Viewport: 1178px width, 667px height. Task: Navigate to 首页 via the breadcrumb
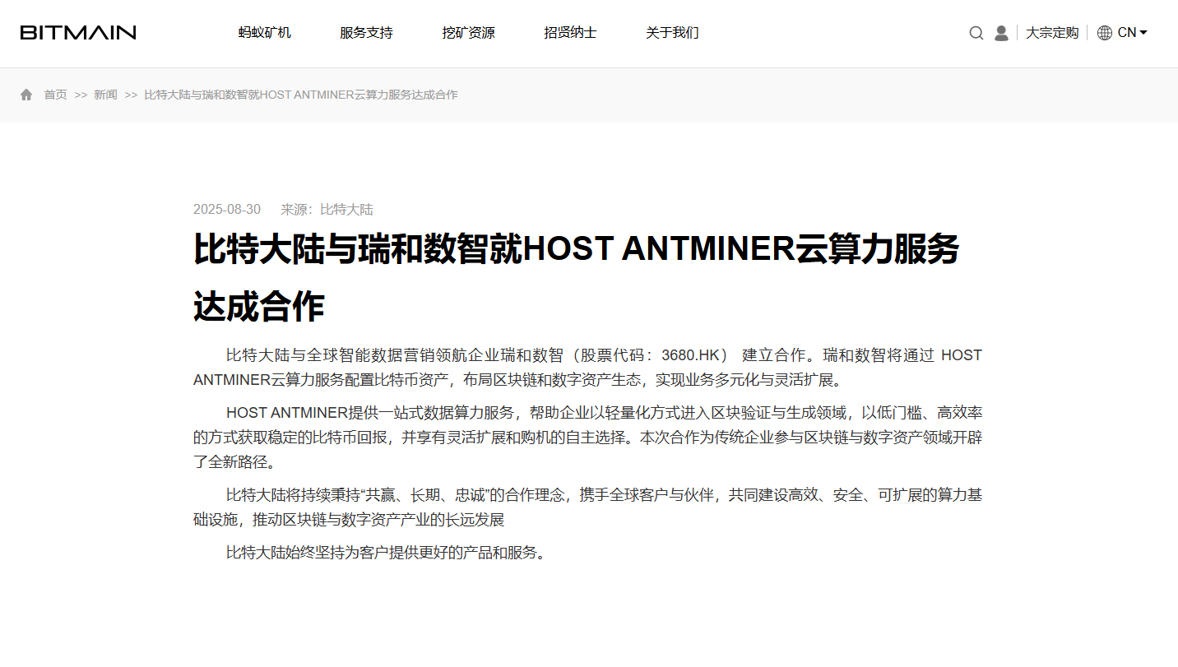pos(55,94)
